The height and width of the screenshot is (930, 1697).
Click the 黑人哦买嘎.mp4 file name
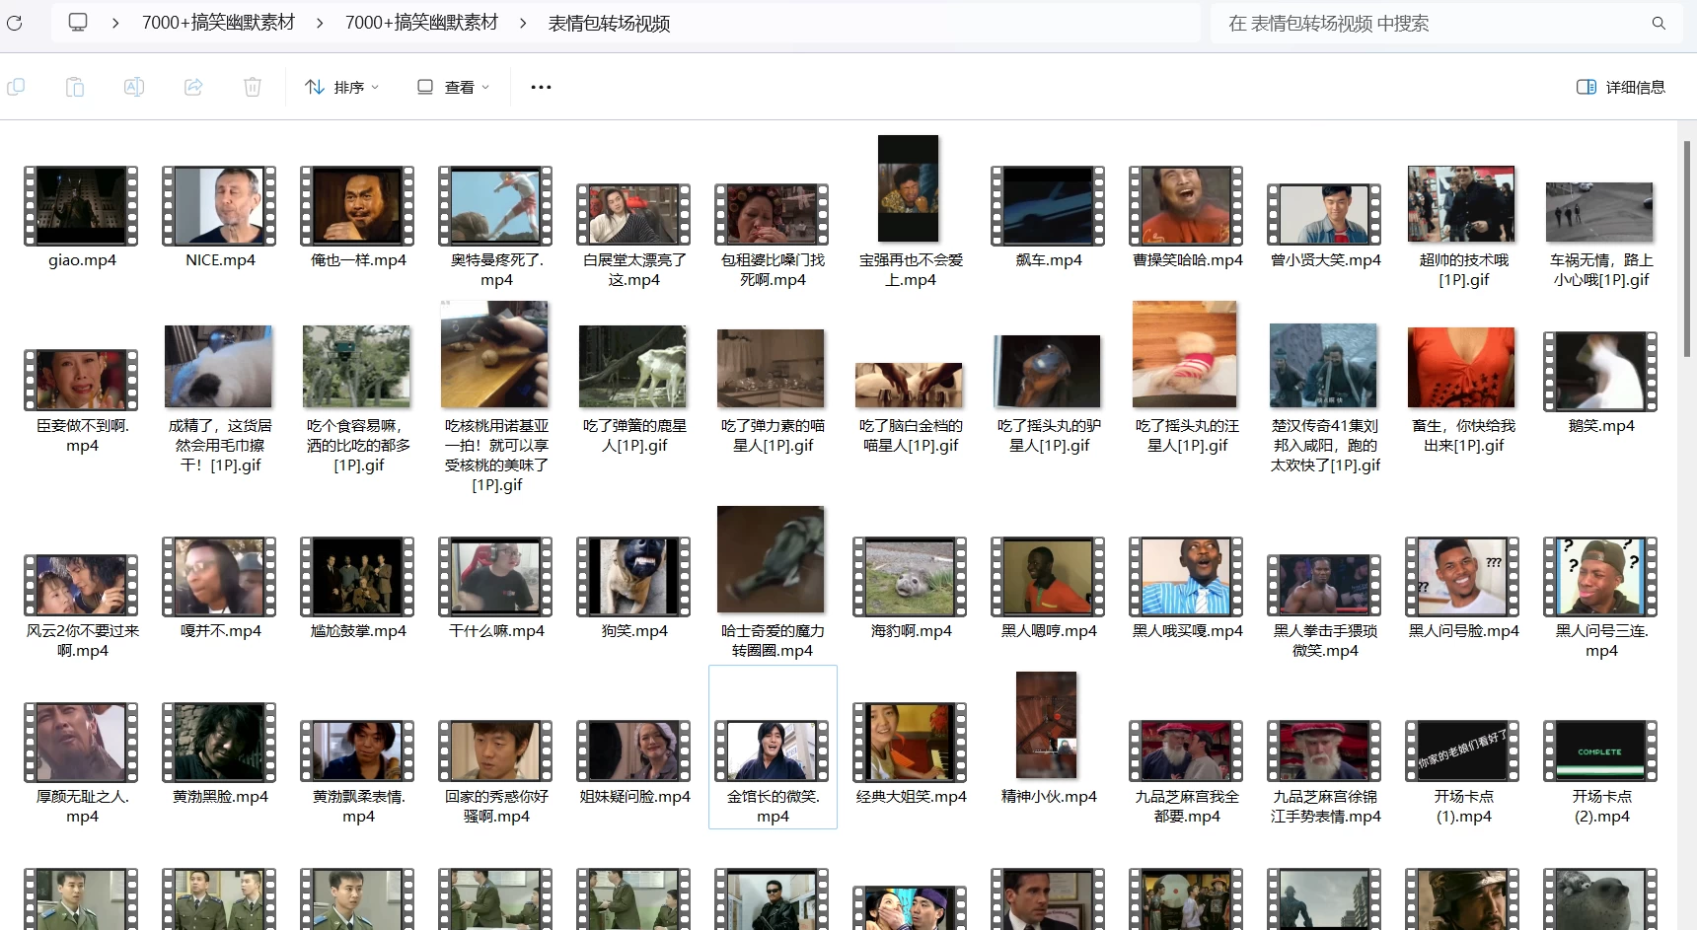coord(1187,630)
